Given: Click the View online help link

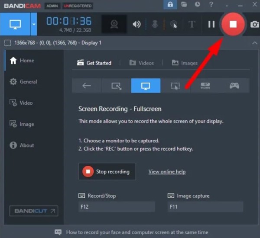Looking at the screenshot, I should pos(167,172).
